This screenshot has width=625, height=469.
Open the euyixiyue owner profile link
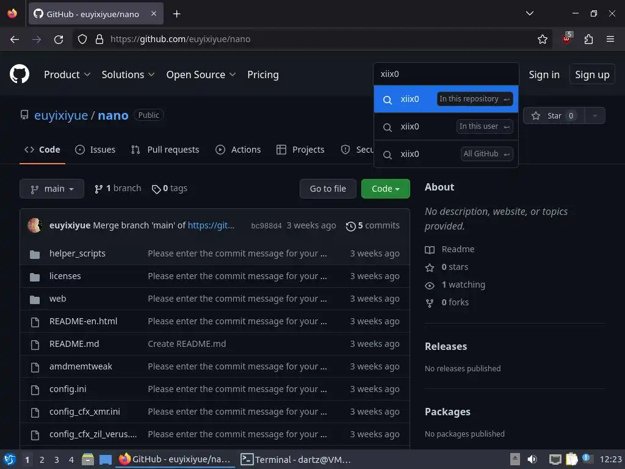click(x=61, y=115)
